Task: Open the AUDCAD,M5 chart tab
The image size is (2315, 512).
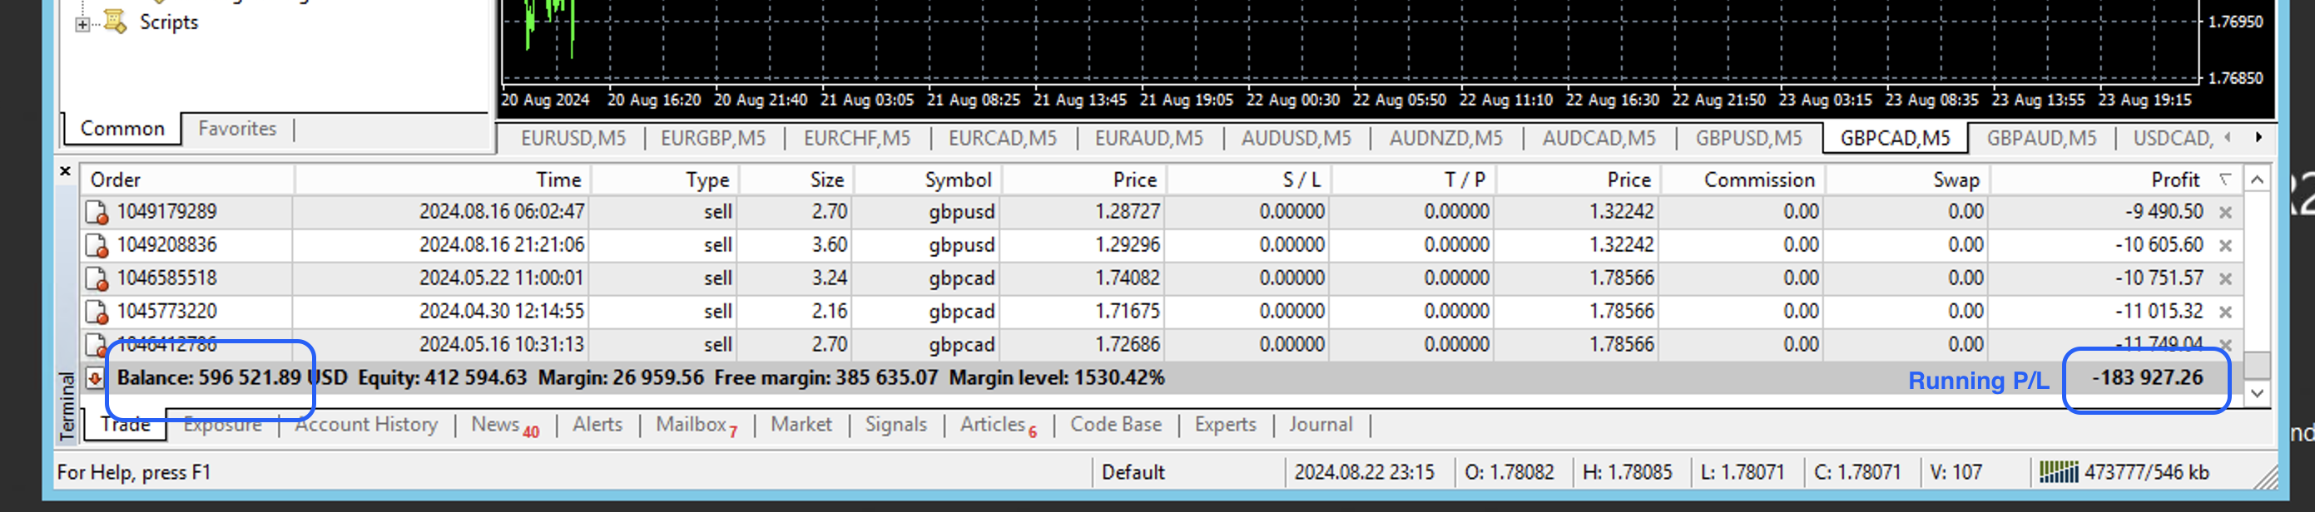Action: tap(1599, 138)
